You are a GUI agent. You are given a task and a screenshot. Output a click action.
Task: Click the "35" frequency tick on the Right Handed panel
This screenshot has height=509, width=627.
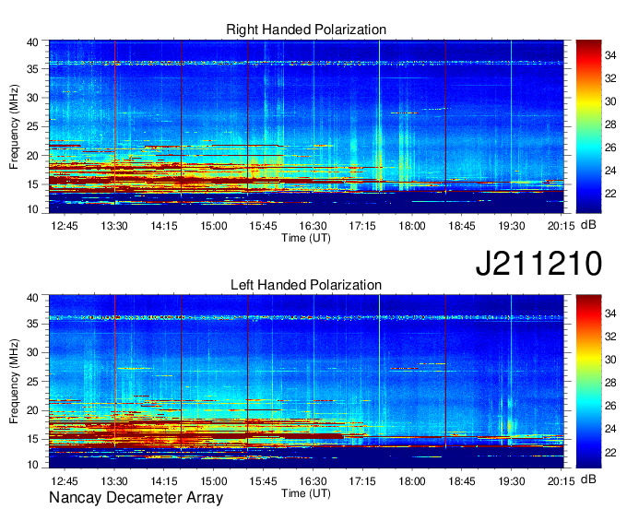pyautogui.click(x=32, y=69)
